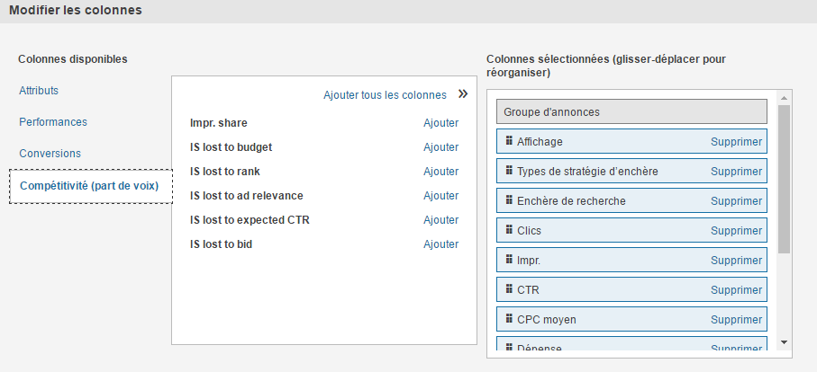Select Compétitivité (part de voix) category
The height and width of the screenshot is (372, 817).
pyautogui.click(x=89, y=186)
